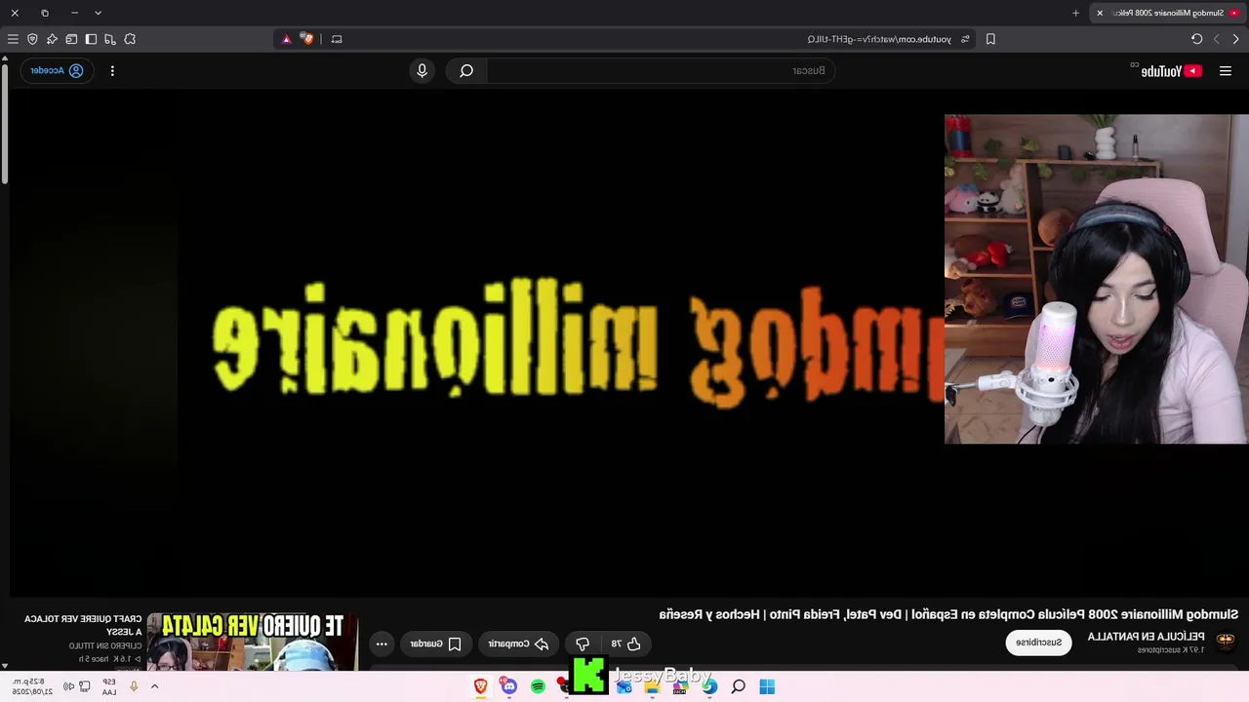Click the Compartir share button
Image resolution: width=1249 pixels, height=702 pixels.
518,643
